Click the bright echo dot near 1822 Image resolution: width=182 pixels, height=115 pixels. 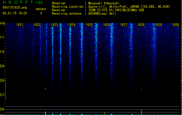click(x=45, y=89)
